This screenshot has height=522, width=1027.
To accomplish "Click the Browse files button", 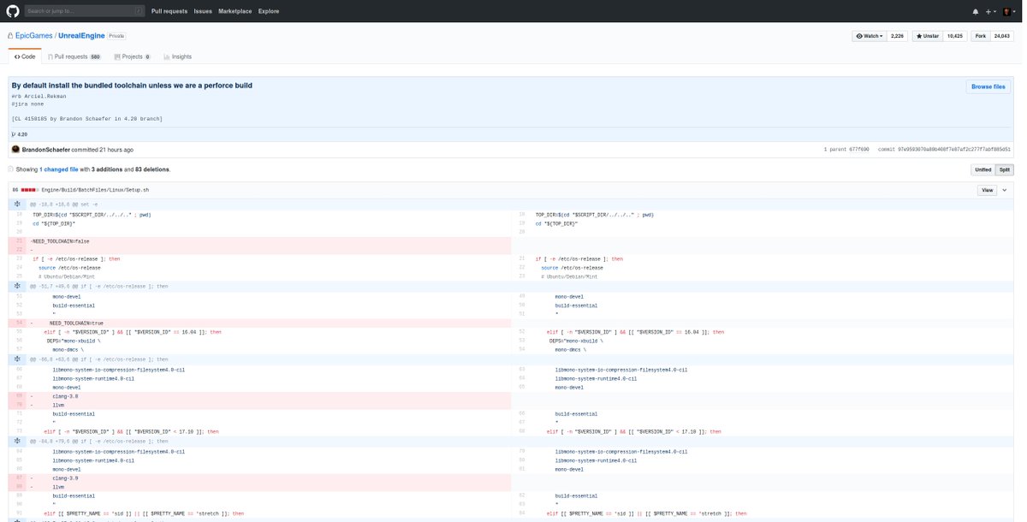I will point(988,86).
